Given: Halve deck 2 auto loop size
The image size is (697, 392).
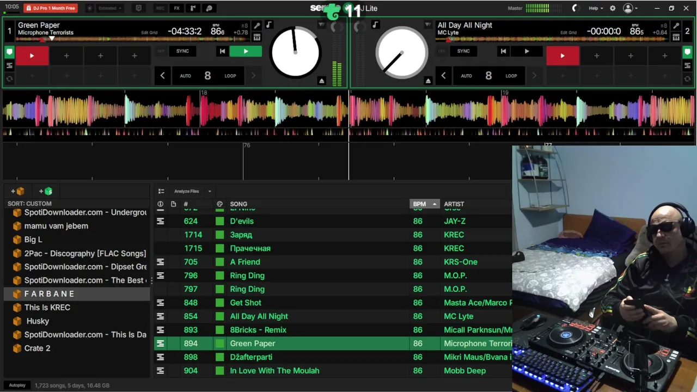Looking at the screenshot, I should [x=443, y=76].
